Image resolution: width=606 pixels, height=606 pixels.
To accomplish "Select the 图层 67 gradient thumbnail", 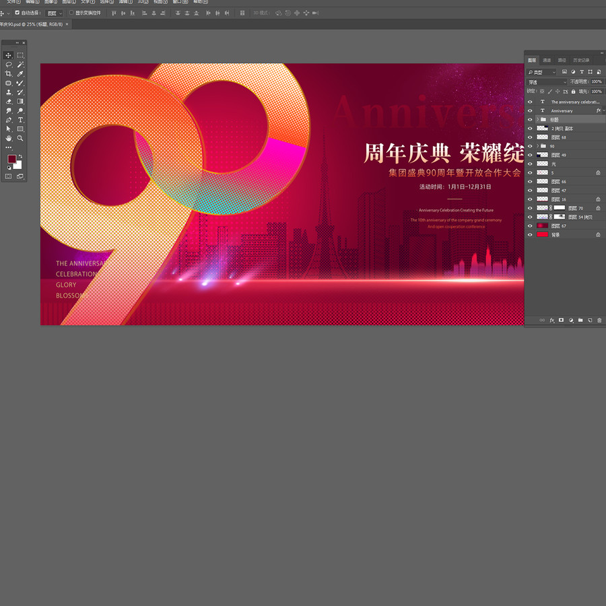I will [x=542, y=226].
